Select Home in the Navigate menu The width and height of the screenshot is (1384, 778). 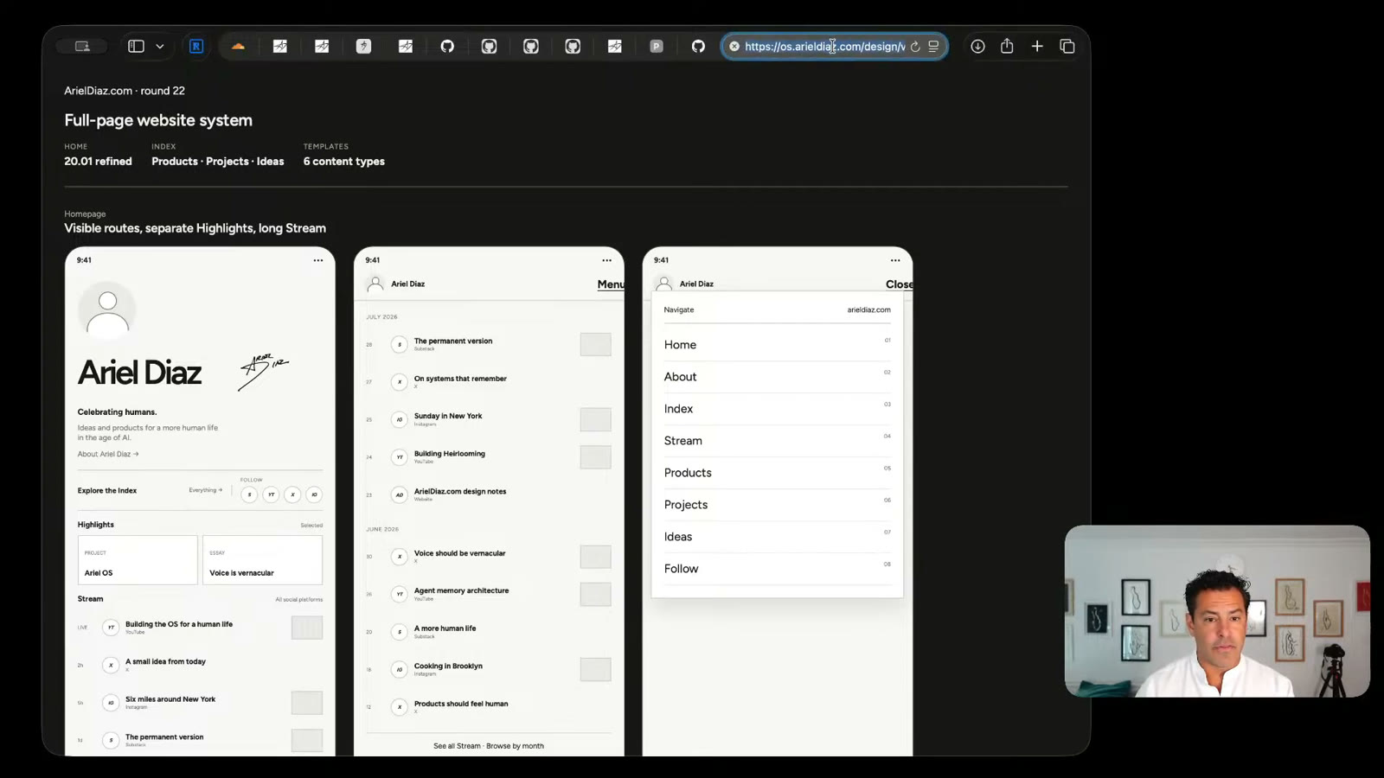[x=777, y=345]
